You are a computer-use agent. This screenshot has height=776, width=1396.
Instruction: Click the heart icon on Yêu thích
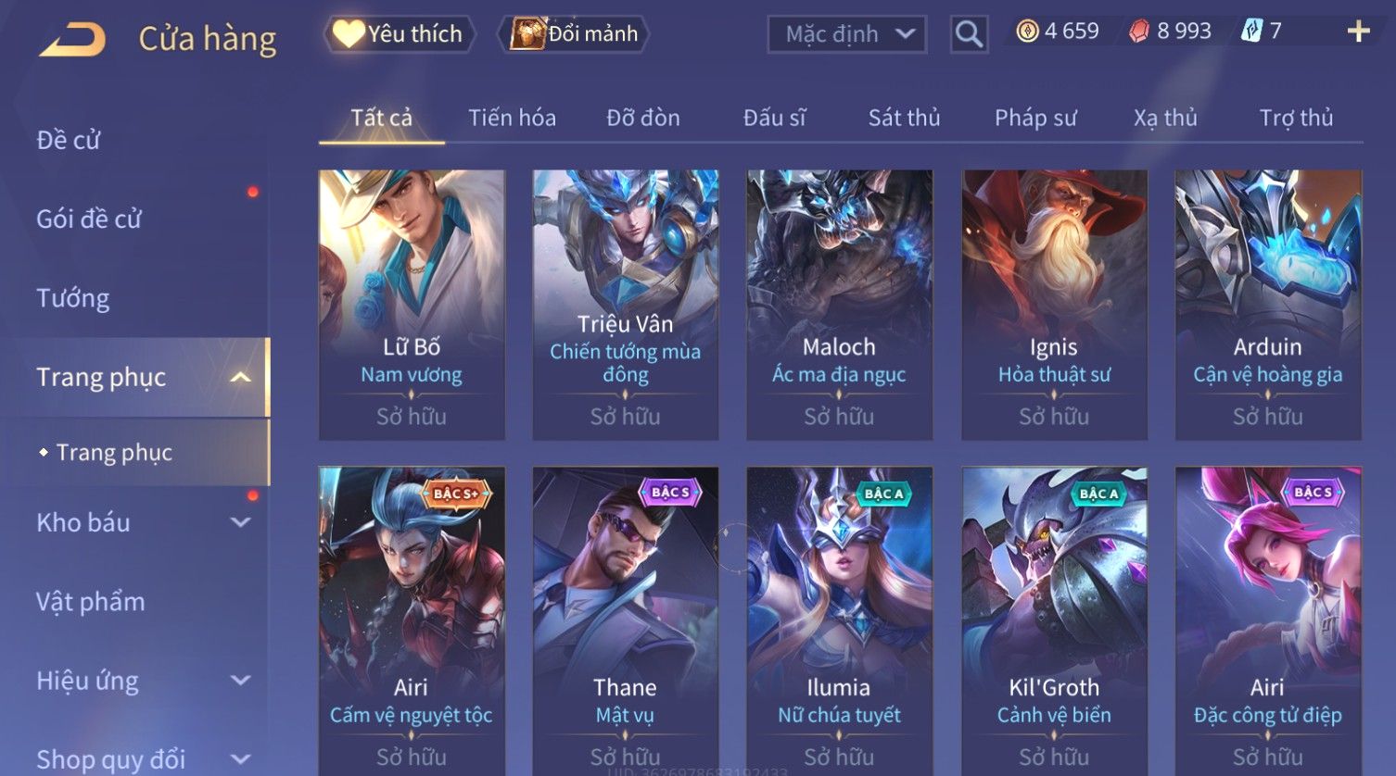click(348, 33)
